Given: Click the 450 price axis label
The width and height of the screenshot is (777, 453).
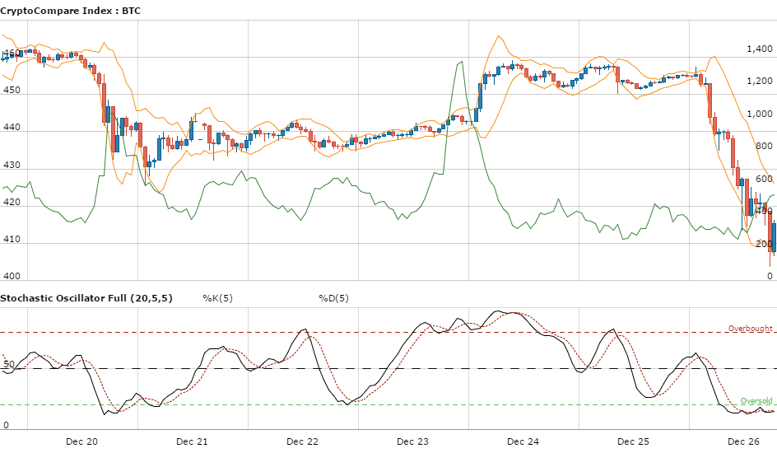Looking at the screenshot, I should tap(12, 90).
